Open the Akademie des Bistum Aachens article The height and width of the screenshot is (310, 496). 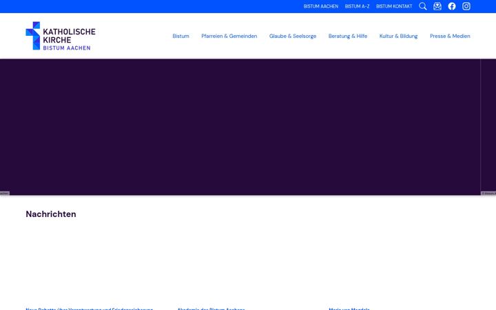tap(211, 309)
